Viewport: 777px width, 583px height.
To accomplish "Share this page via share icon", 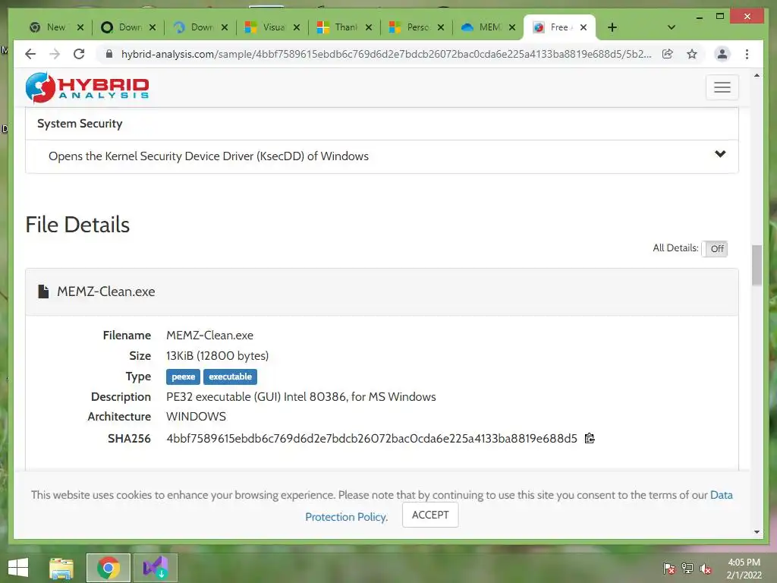I will click(x=668, y=54).
